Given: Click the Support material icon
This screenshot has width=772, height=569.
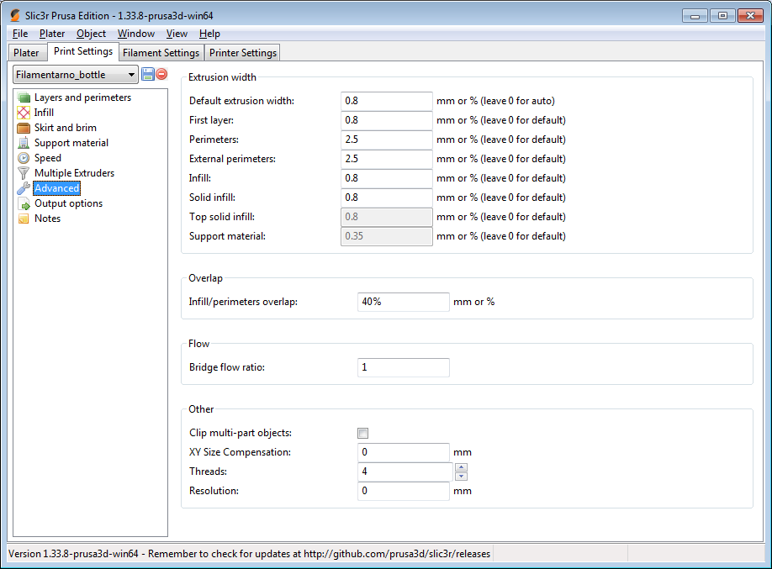Looking at the screenshot, I should point(24,143).
